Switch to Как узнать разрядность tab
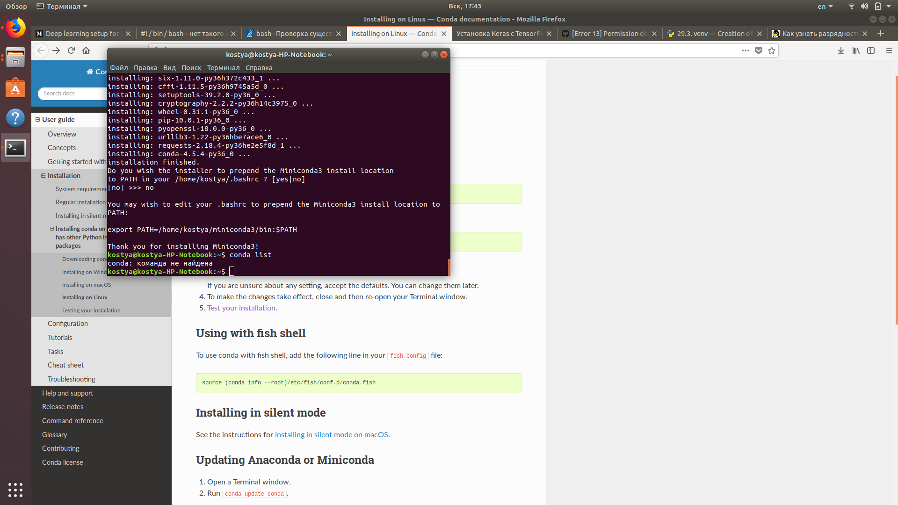 [x=819, y=34]
